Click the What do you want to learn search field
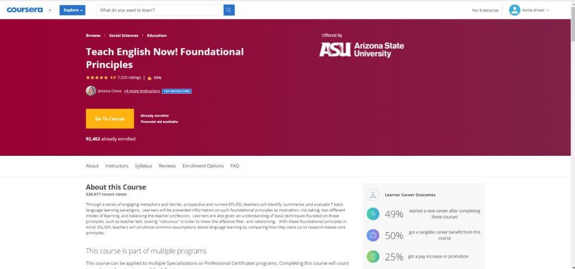Viewport: 575px width, 269px height. click(x=159, y=10)
